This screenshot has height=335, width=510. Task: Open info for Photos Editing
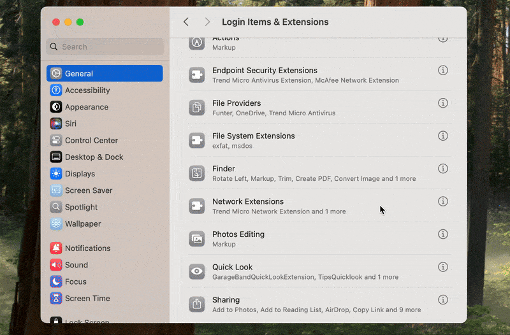coord(442,234)
